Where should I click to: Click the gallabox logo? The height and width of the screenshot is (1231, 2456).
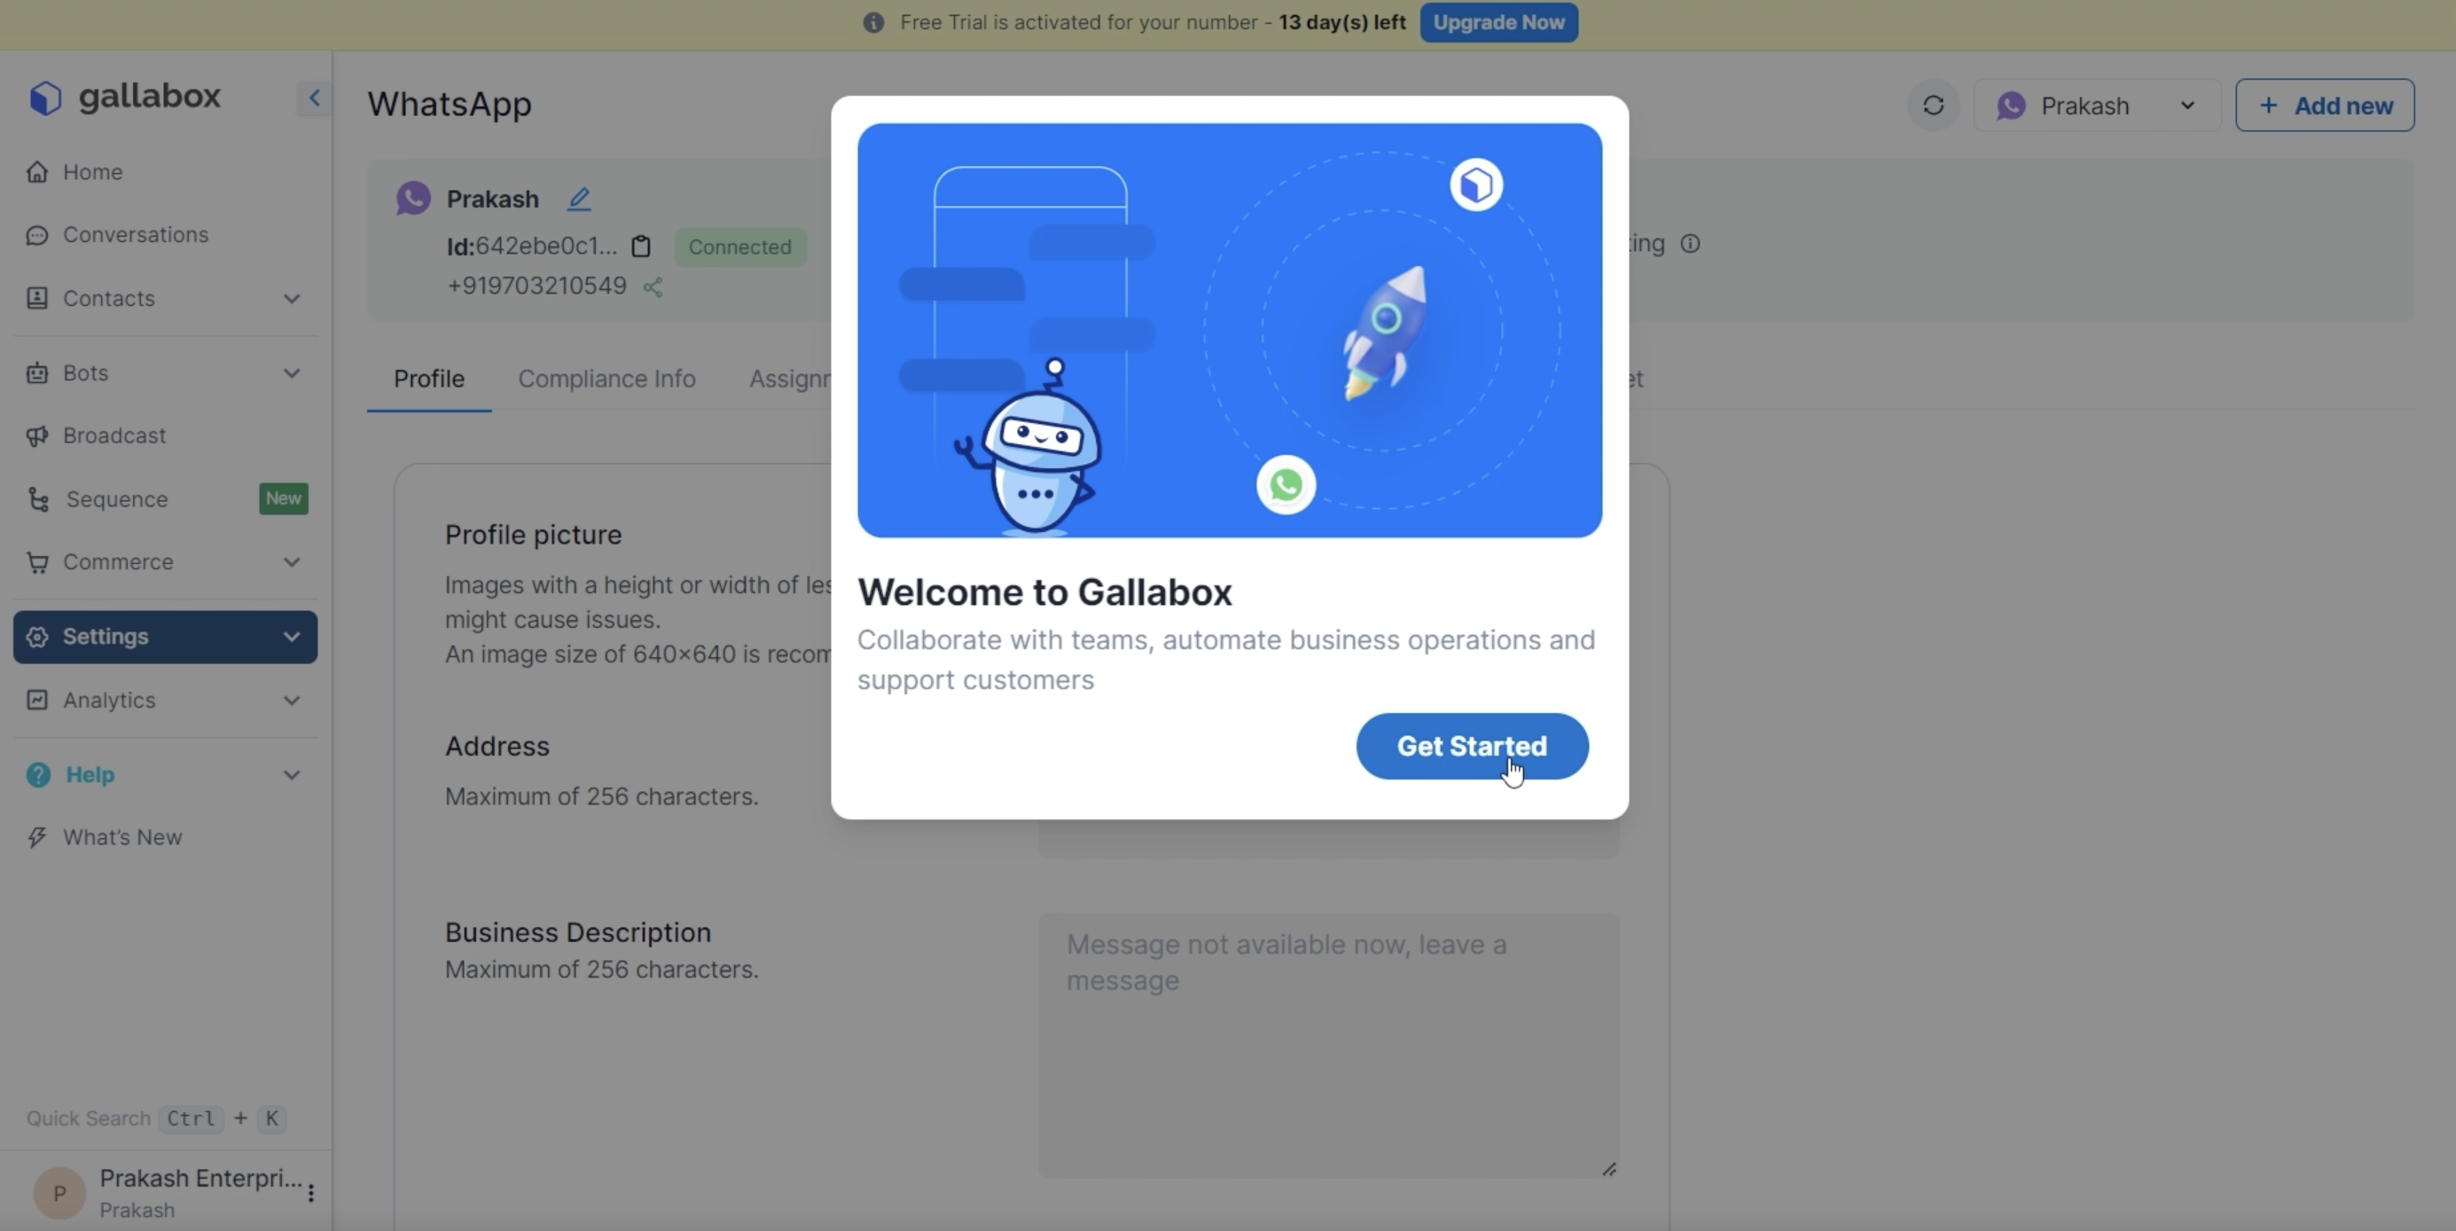(x=124, y=98)
